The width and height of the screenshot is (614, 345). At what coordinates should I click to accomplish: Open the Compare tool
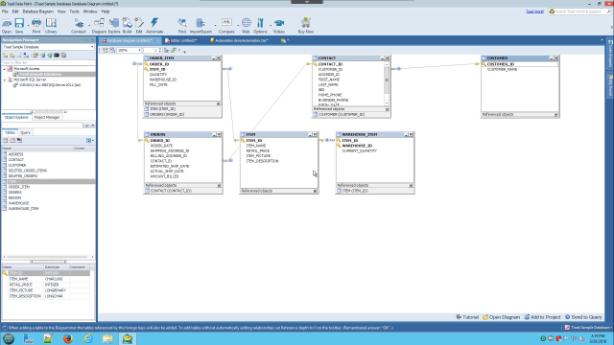coord(226,26)
